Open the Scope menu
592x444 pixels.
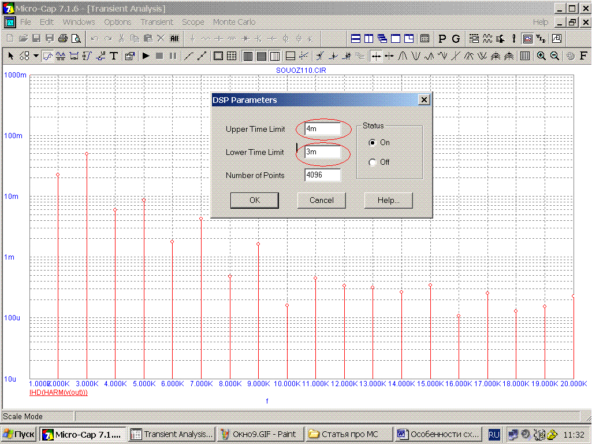(x=193, y=22)
